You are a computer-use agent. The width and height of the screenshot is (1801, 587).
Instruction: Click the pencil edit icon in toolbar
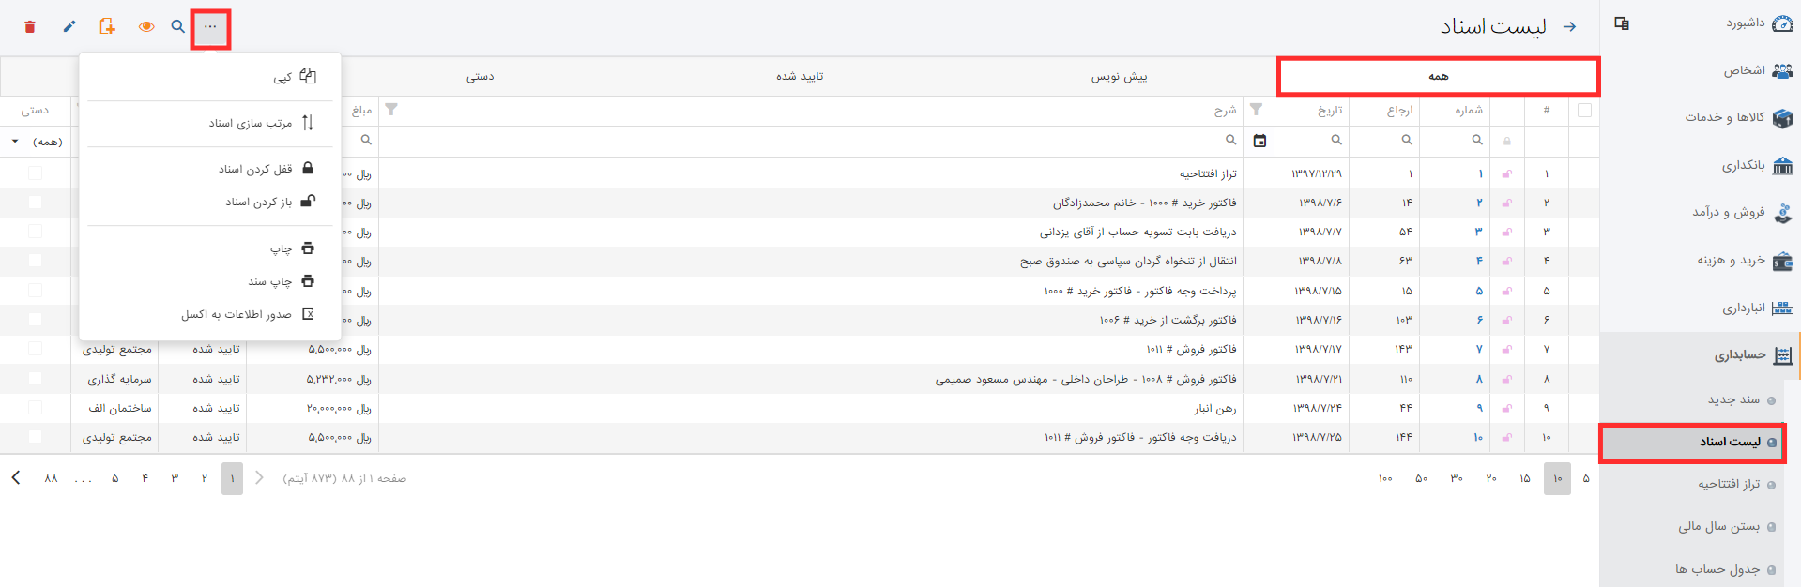coord(69,27)
